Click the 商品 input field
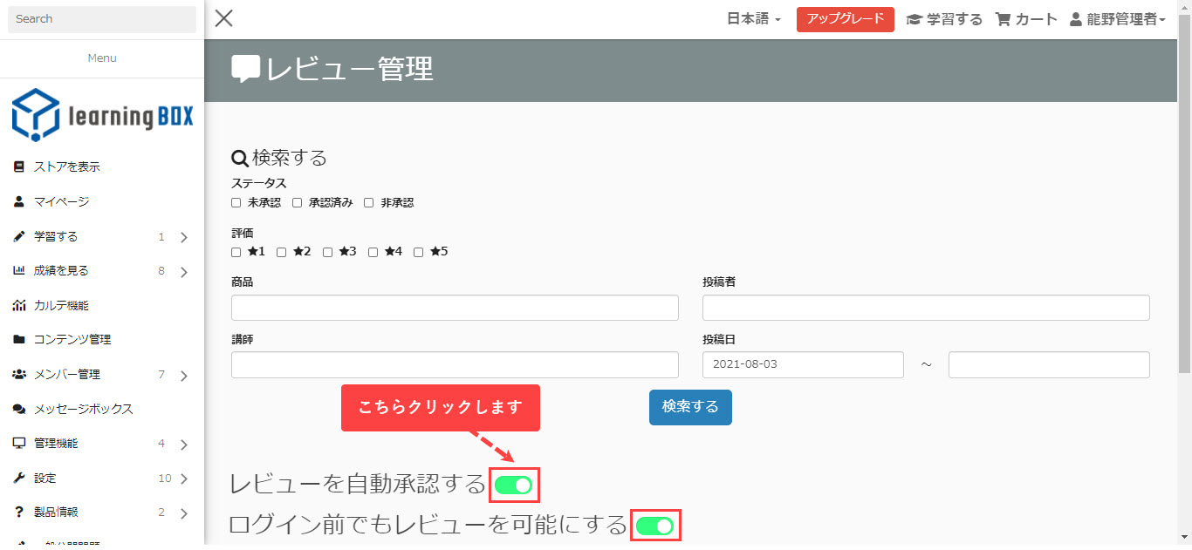The height and width of the screenshot is (550, 1192). tap(455, 308)
